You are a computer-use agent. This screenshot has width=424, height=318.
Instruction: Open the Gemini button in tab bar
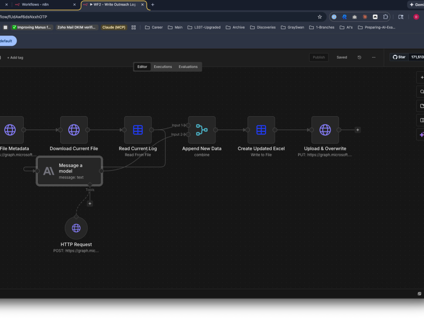click(416, 5)
